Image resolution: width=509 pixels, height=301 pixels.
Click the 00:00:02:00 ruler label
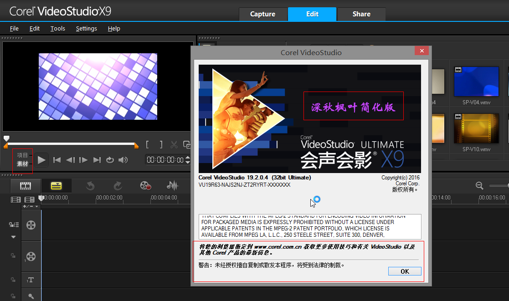(109, 198)
